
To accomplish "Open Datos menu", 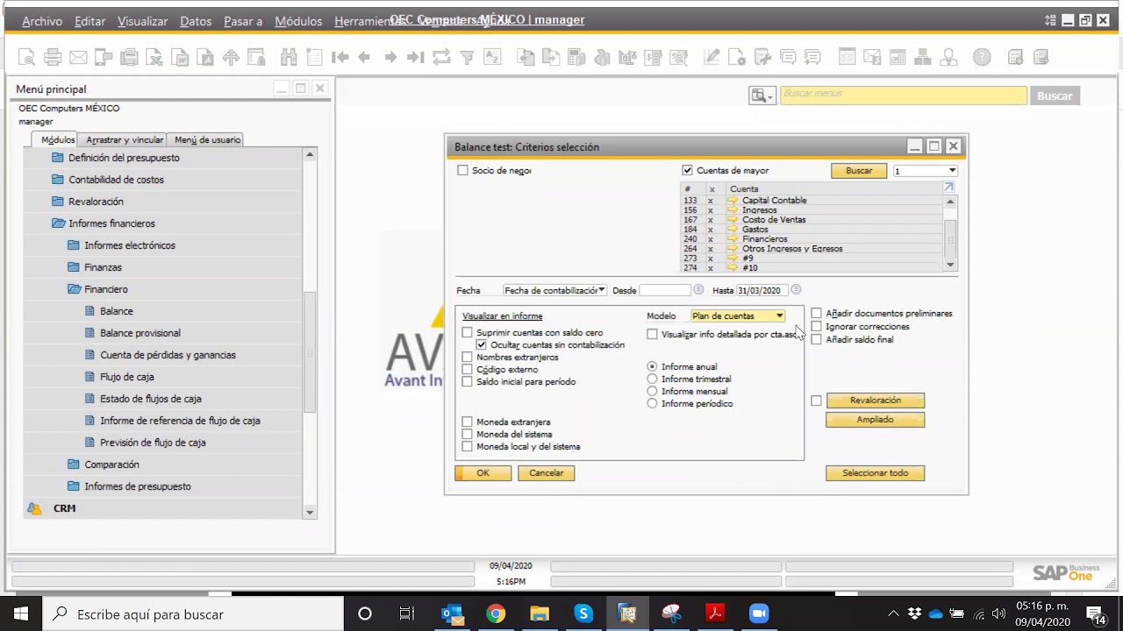I will pos(196,21).
